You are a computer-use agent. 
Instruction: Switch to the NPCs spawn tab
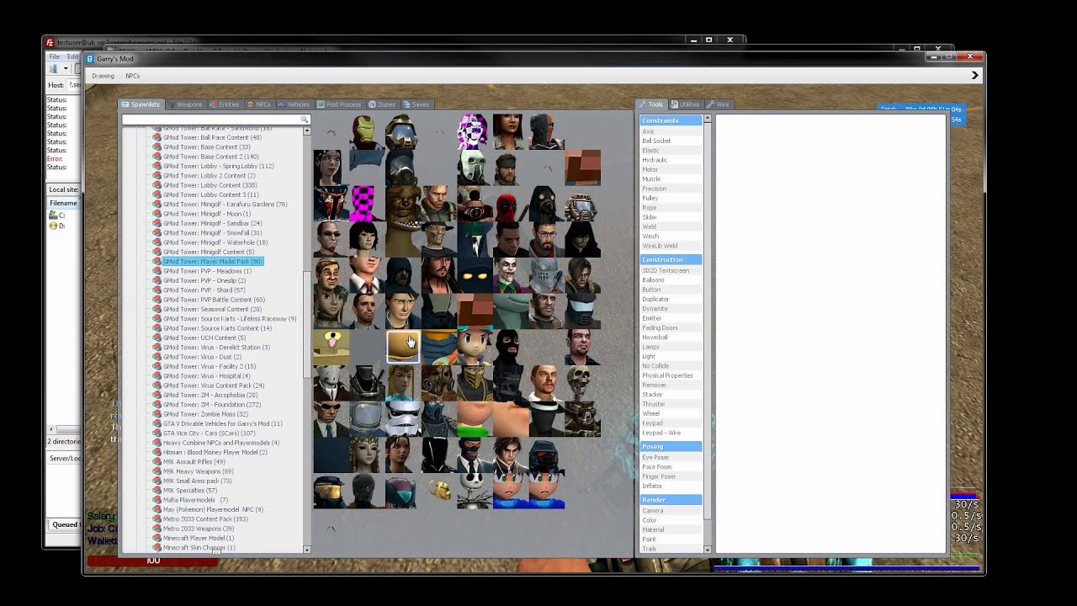(259, 104)
